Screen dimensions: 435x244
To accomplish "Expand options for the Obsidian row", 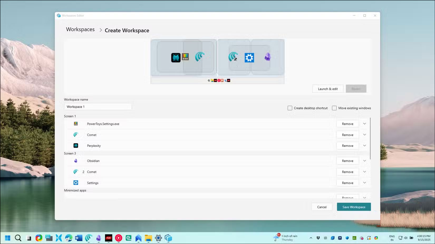I will 364,160.
